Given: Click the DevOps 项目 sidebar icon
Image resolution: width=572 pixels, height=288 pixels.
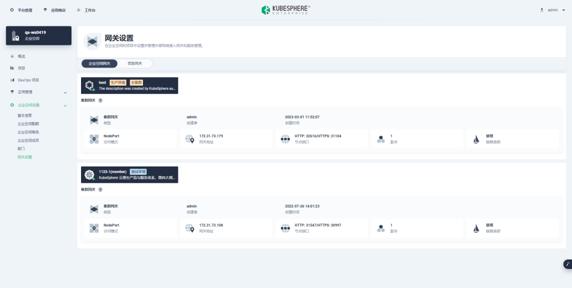Looking at the screenshot, I should click(12, 80).
